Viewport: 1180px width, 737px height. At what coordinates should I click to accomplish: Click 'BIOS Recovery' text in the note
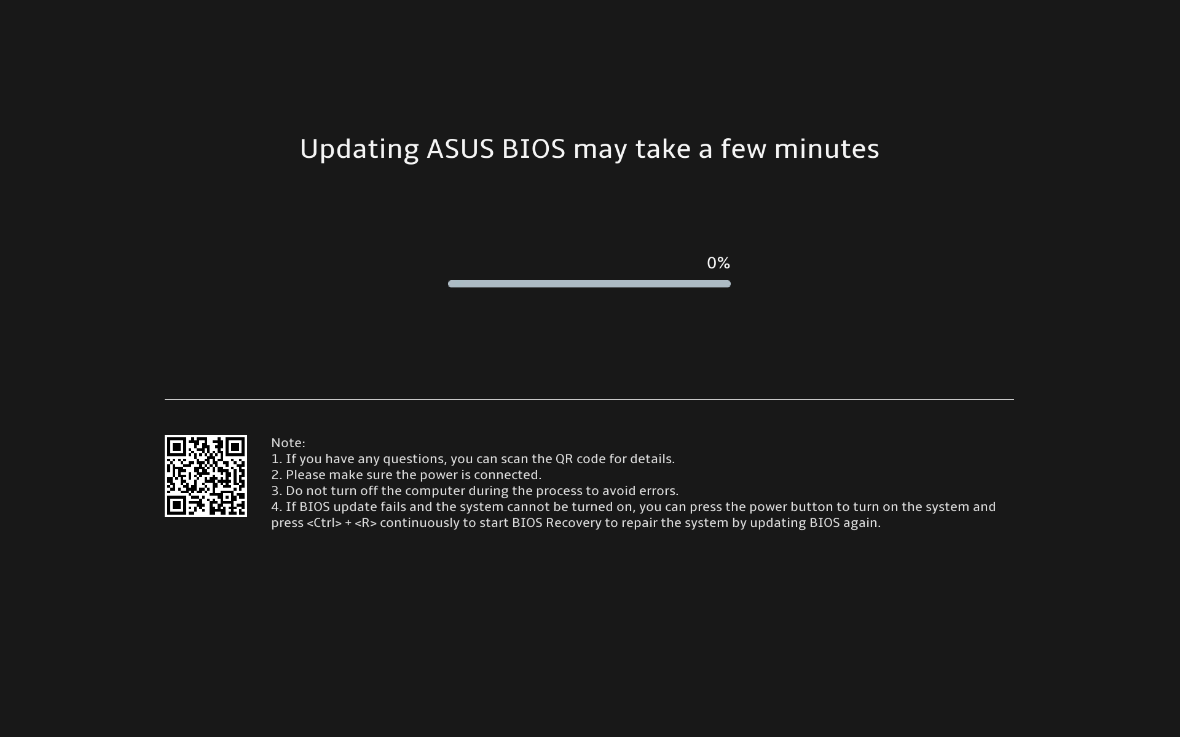557,523
